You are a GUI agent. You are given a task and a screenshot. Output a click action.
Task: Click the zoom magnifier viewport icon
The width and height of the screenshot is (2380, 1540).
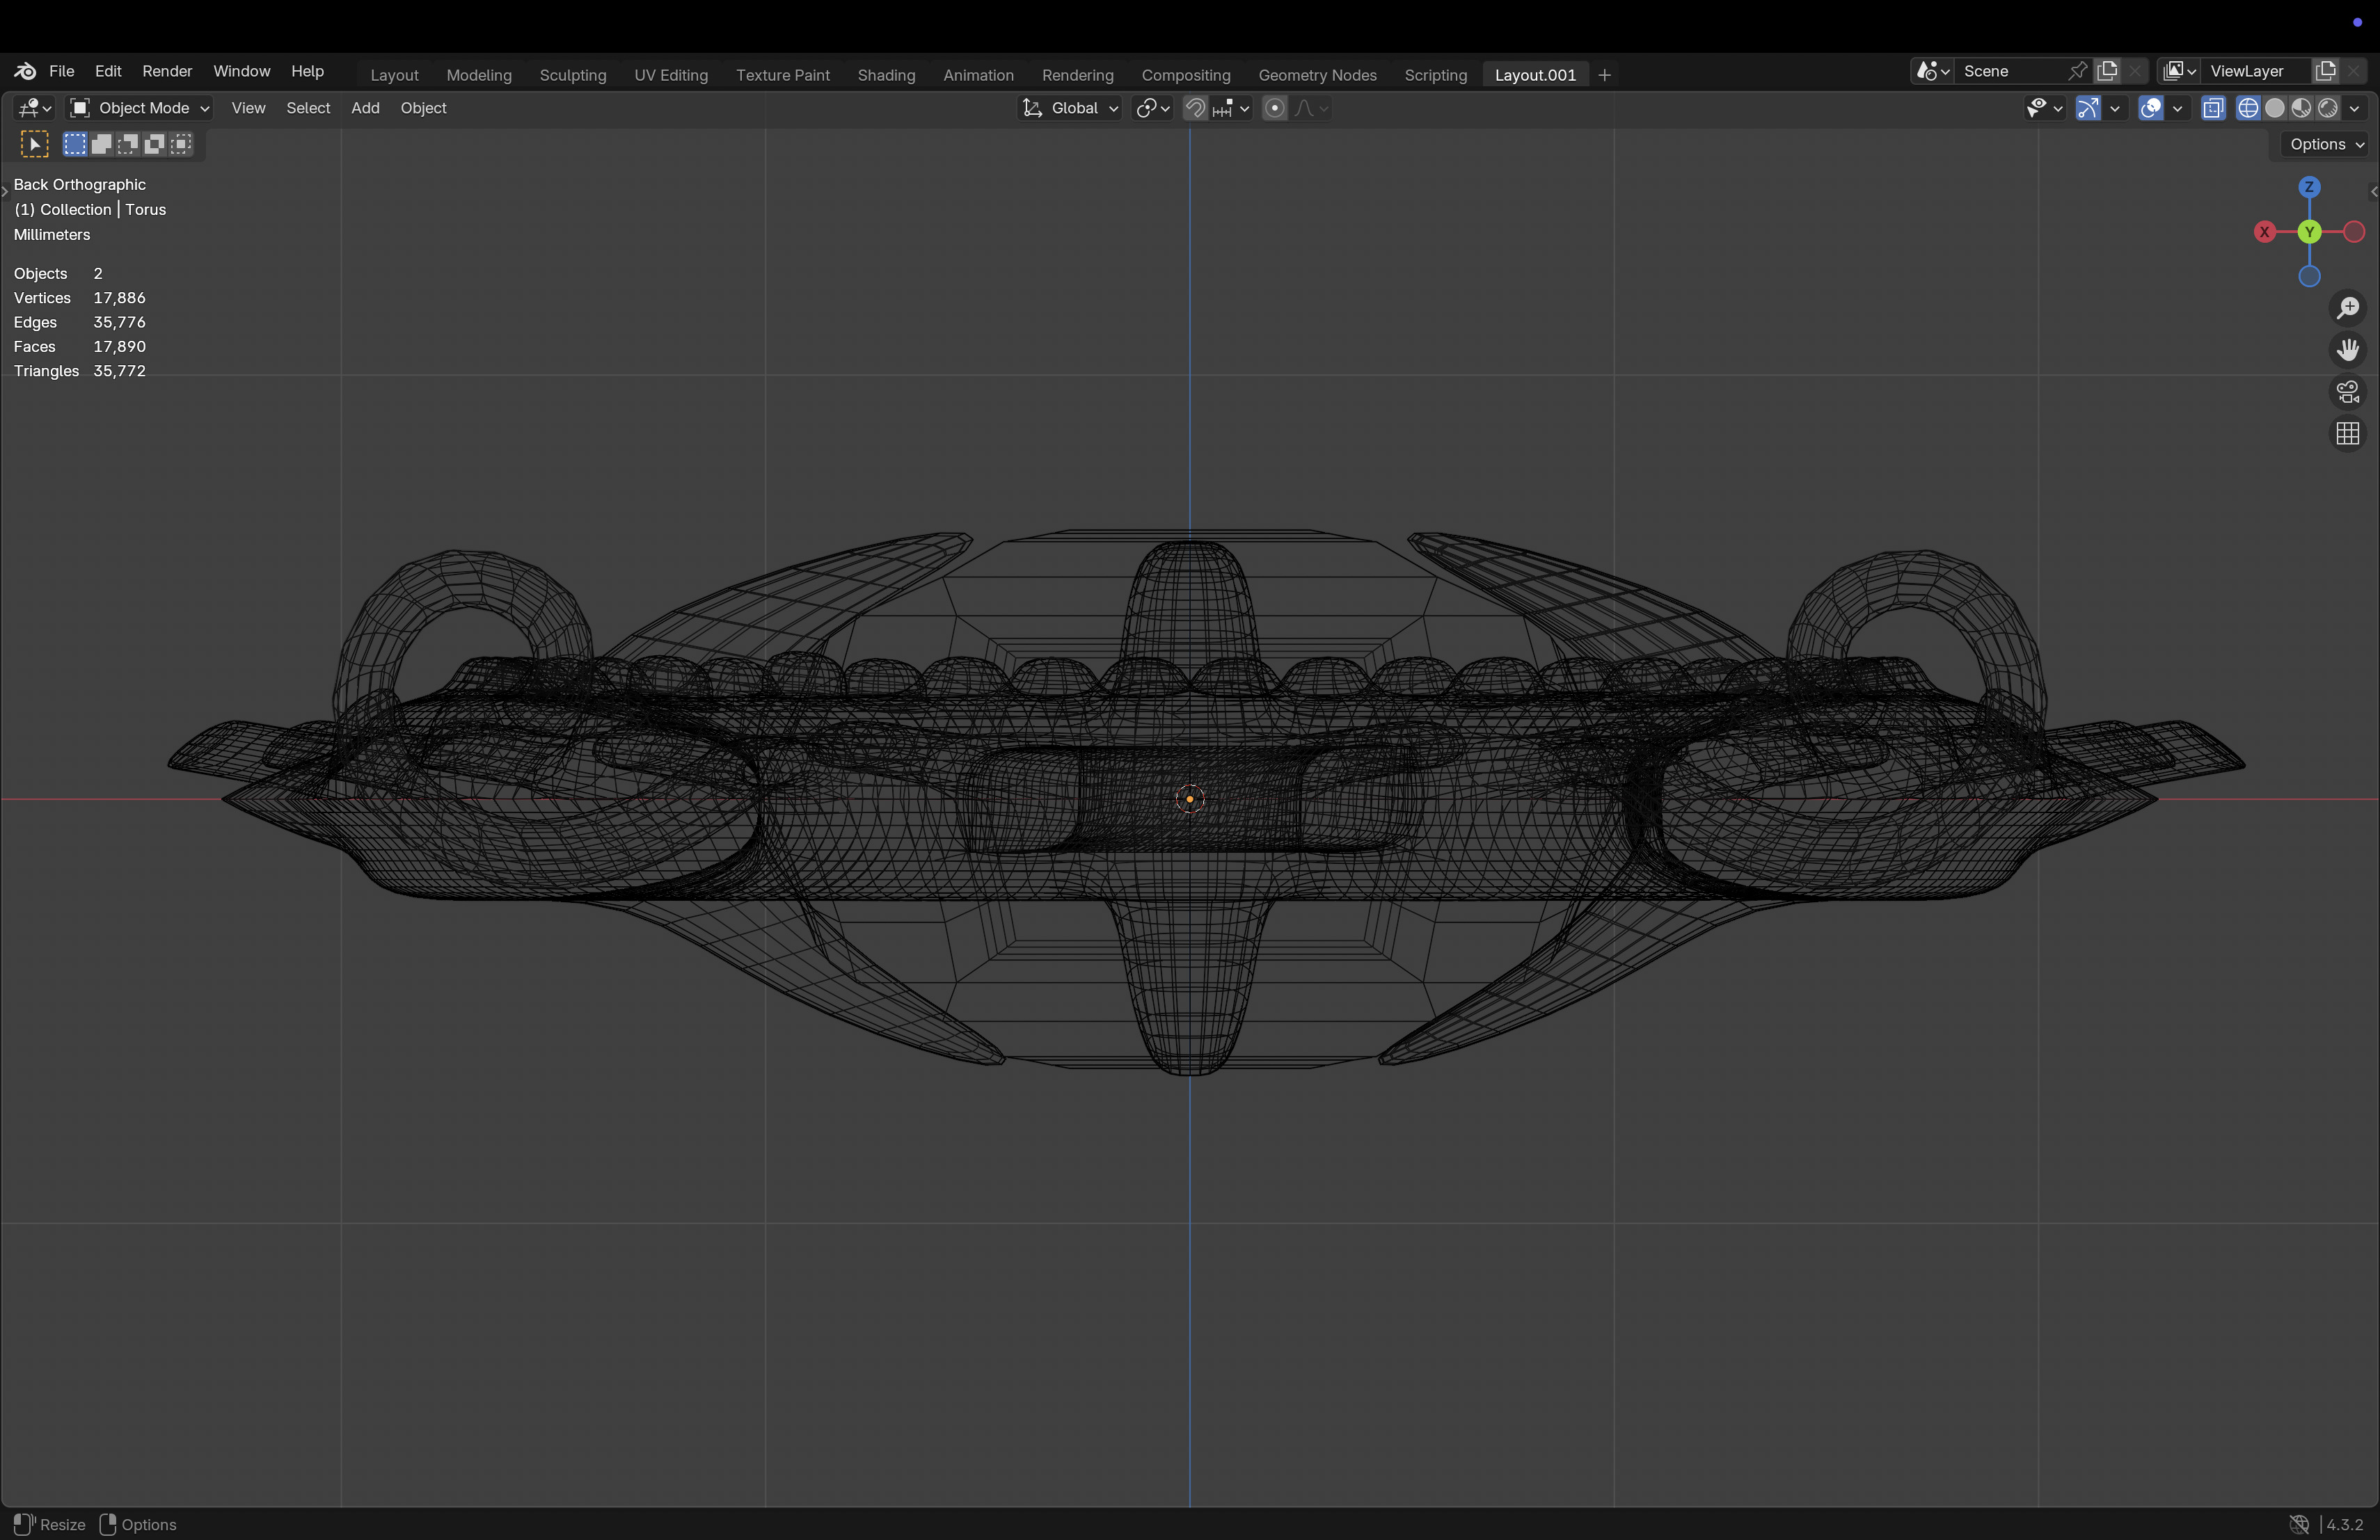pos(2347,308)
